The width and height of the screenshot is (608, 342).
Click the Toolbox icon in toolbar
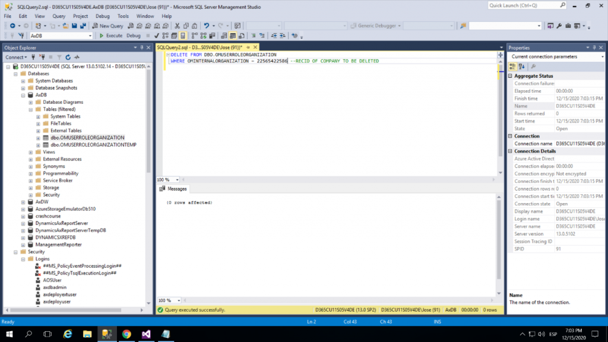tap(568, 26)
